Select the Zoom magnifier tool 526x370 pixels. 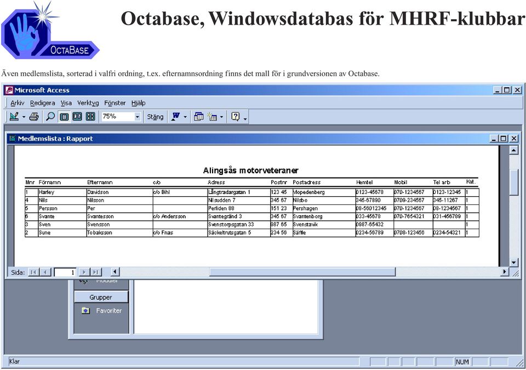click(50, 117)
